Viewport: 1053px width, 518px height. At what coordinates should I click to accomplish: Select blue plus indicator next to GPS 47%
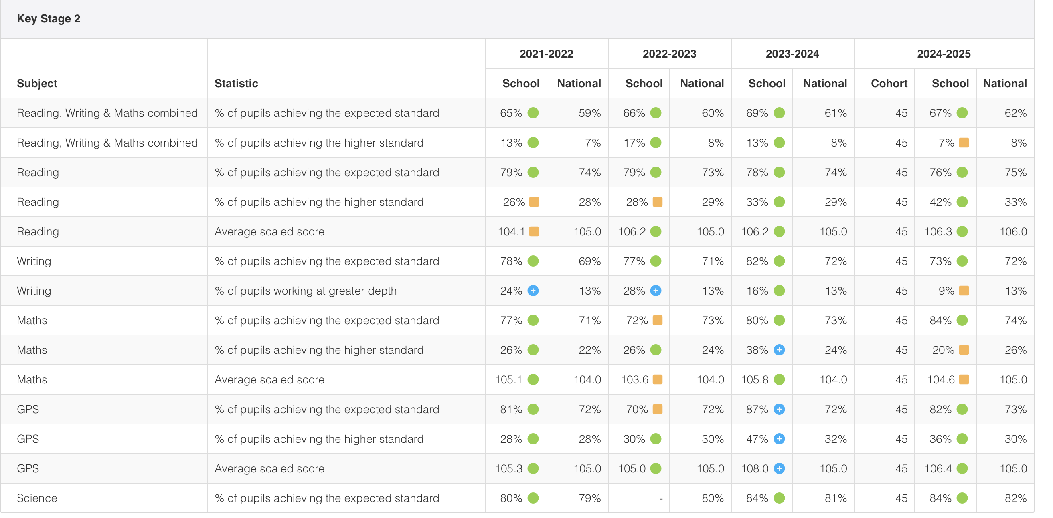click(779, 439)
